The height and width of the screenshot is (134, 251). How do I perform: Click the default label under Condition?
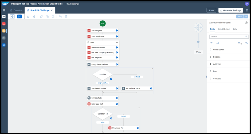point(137,77)
